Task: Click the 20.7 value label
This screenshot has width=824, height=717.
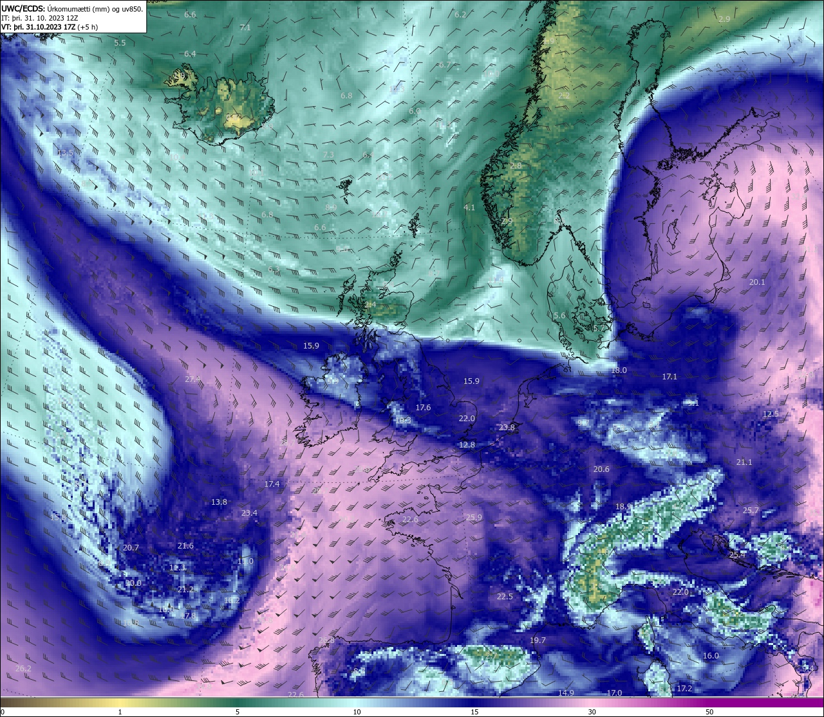Action: pos(131,548)
